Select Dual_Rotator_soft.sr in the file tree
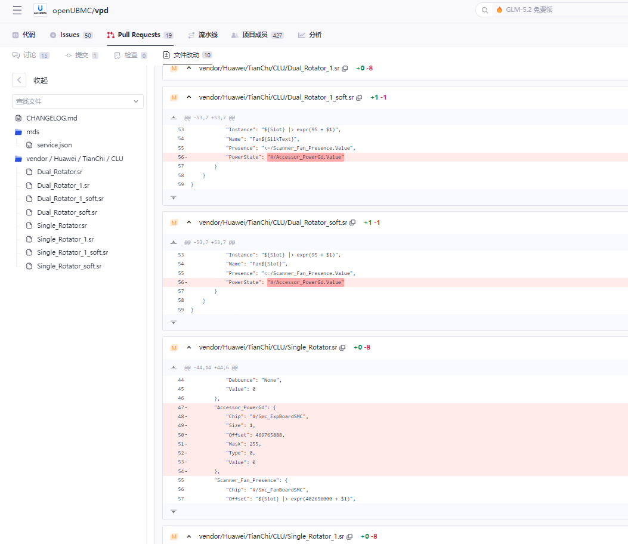628x544 pixels. point(67,212)
